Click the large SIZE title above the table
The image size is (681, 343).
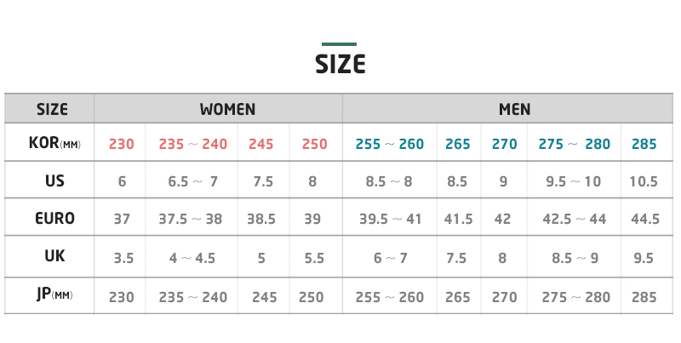point(340,64)
